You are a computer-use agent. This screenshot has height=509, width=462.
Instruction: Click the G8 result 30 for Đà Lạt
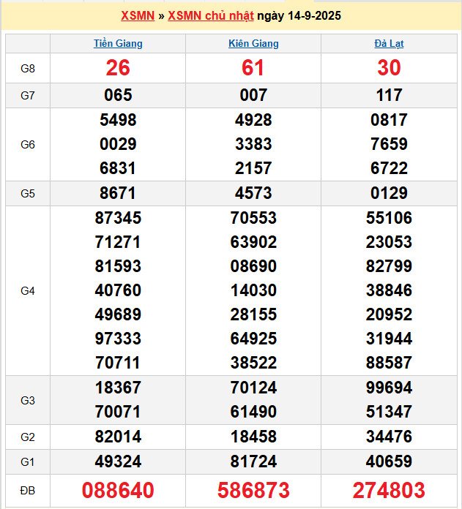(389, 68)
